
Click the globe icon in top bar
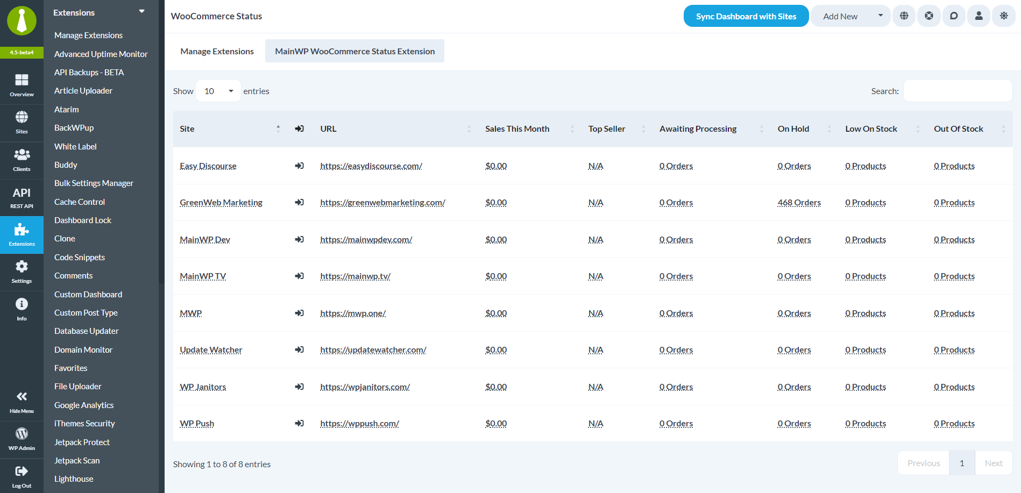(x=904, y=16)
